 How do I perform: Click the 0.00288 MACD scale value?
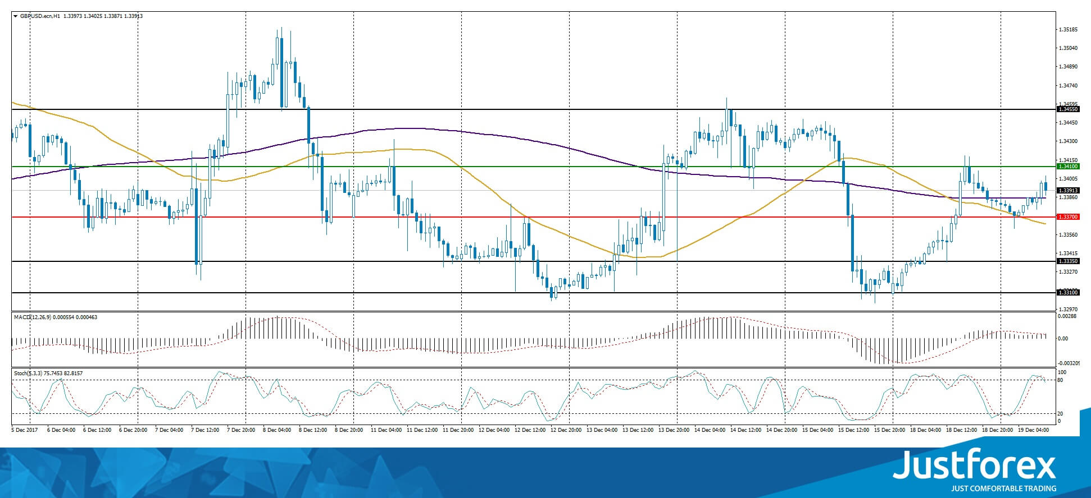coord(1067,317)
